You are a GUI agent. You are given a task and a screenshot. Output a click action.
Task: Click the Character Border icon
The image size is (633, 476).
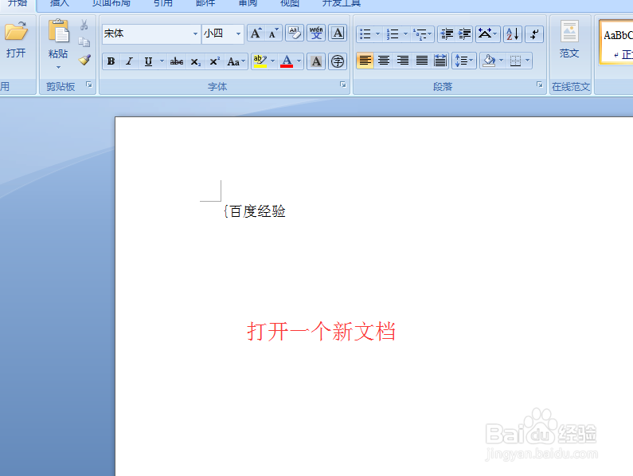click(338, 33)
